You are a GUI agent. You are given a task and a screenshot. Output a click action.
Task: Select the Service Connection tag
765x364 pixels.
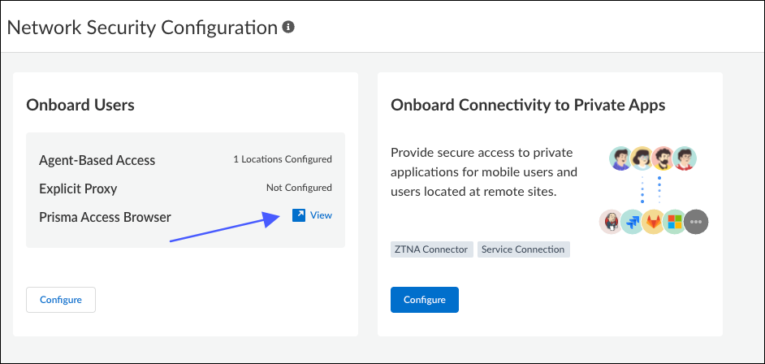pyautogui.click(x=524, y=249)
